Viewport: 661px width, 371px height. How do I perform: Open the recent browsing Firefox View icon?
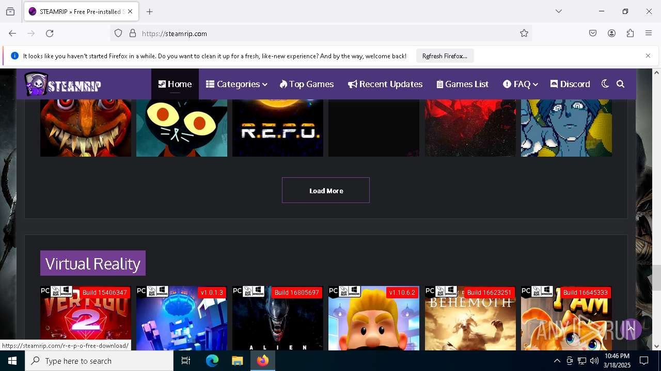(x=10, y=11)
